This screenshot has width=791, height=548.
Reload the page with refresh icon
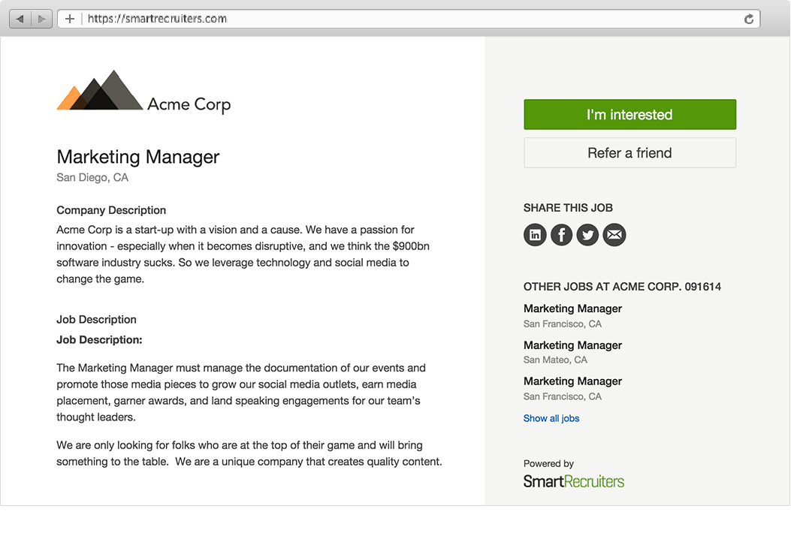pyautogui.click(x=749, y=20)
